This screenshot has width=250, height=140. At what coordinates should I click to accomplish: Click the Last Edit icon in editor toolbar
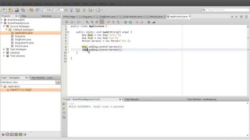(x=67, y=22)
